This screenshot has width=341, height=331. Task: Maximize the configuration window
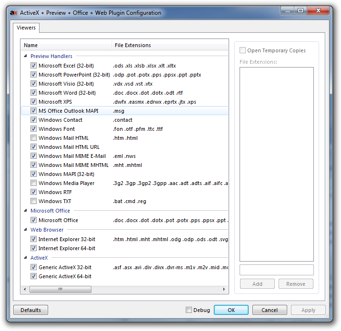(301, 10)
